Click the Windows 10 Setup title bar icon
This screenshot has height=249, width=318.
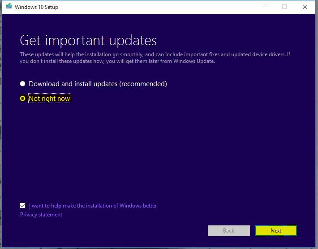pos(9,6)
